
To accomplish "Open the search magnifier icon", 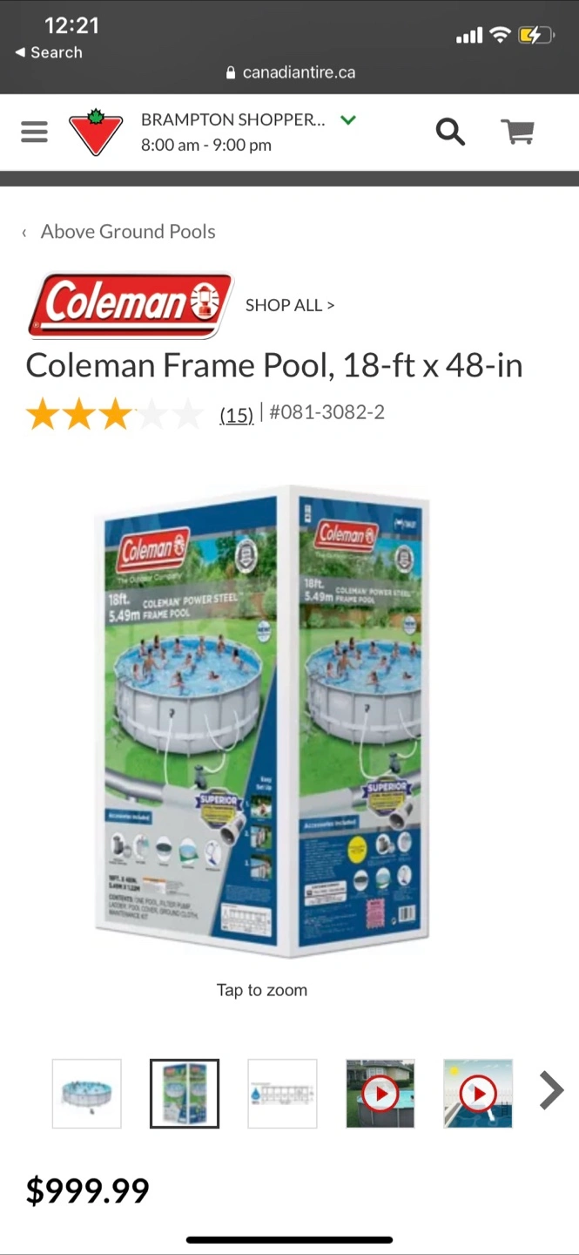I will [450, 132].
